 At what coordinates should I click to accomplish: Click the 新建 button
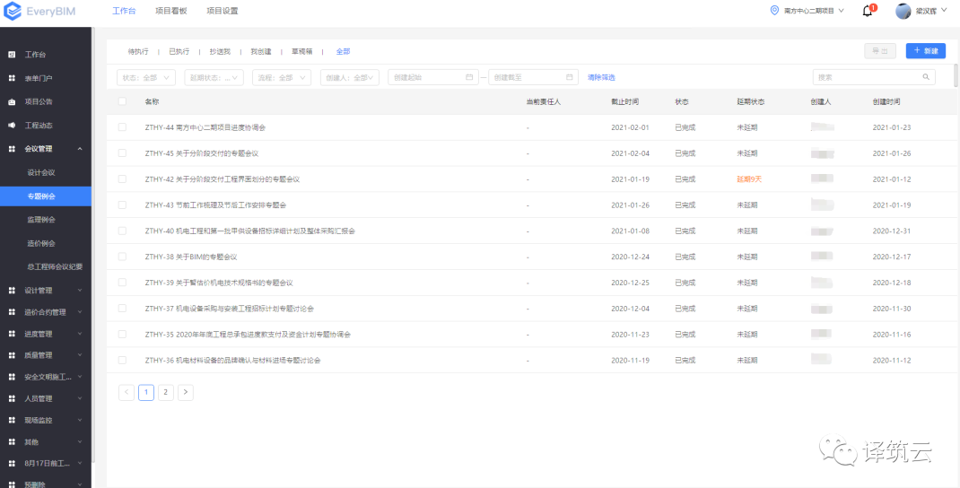pos(926,51)
